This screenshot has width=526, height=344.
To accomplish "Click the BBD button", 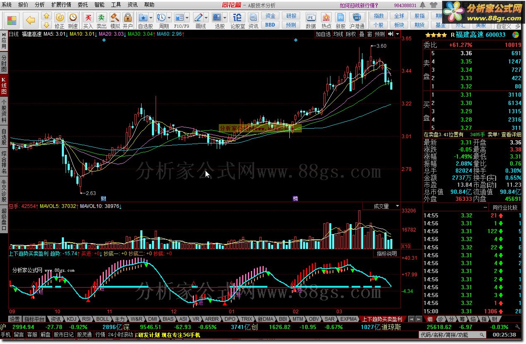I will pyautogui.click(x=271, y=24).
